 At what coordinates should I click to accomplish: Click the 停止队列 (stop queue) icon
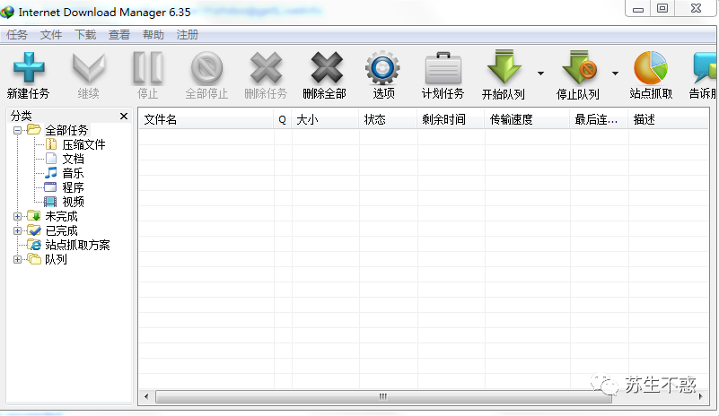579,68
